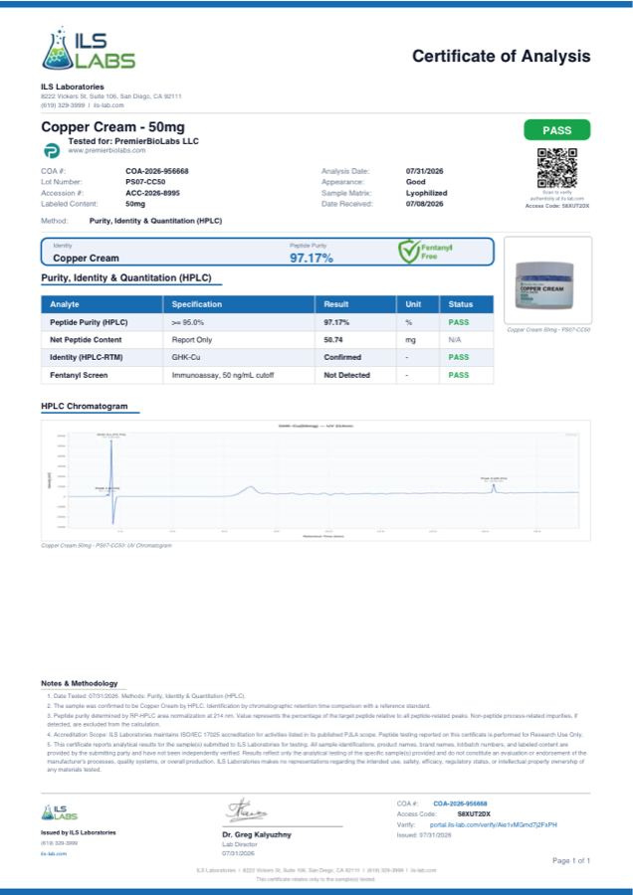Click the "Immunoassay, 50 ng/mL cutoff" cell
Viewport: 633px width, 895px height.
[x=223, y=375]
